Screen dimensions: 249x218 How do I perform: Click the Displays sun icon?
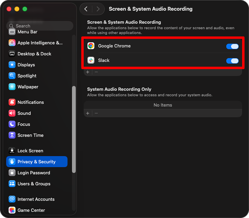pos(12,65)
